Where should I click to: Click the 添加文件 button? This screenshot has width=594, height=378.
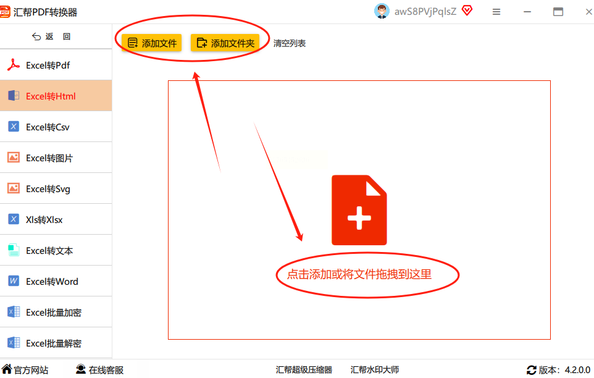coord(152,43)
